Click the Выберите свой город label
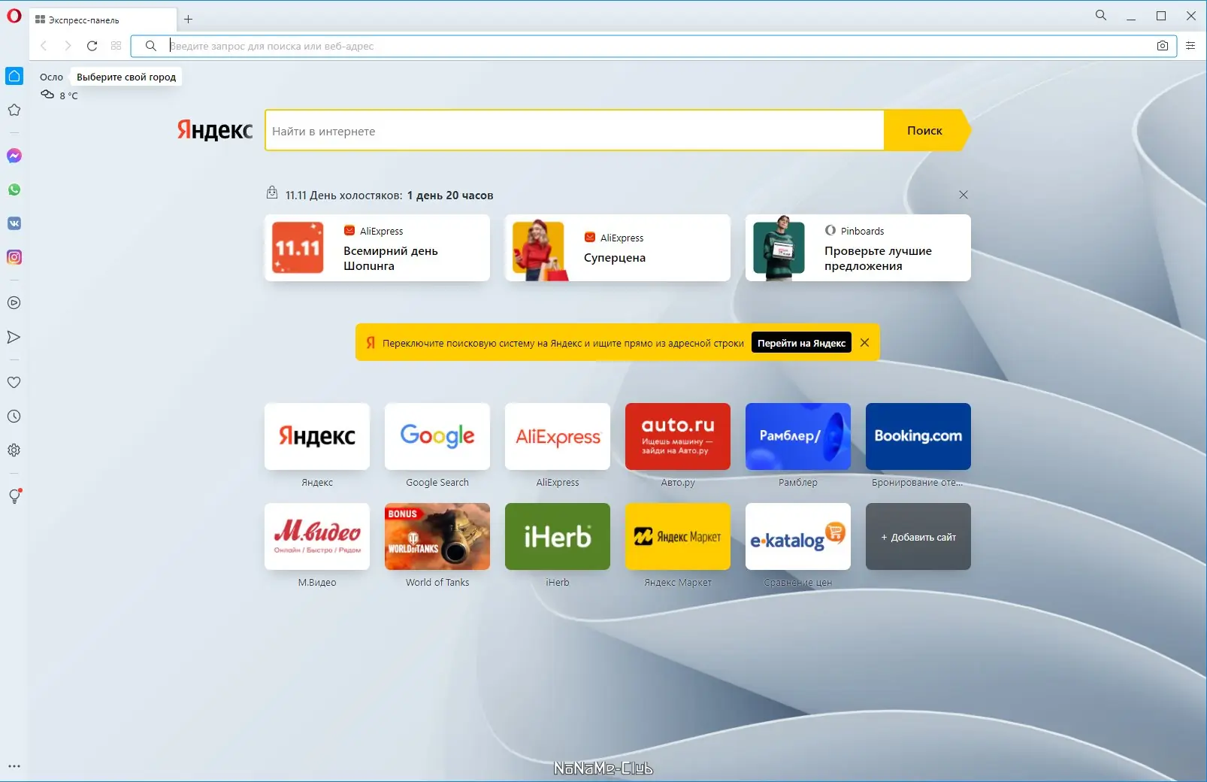Screen dimensions: 1207x782 pyautogui.click(x=126, y=77)
